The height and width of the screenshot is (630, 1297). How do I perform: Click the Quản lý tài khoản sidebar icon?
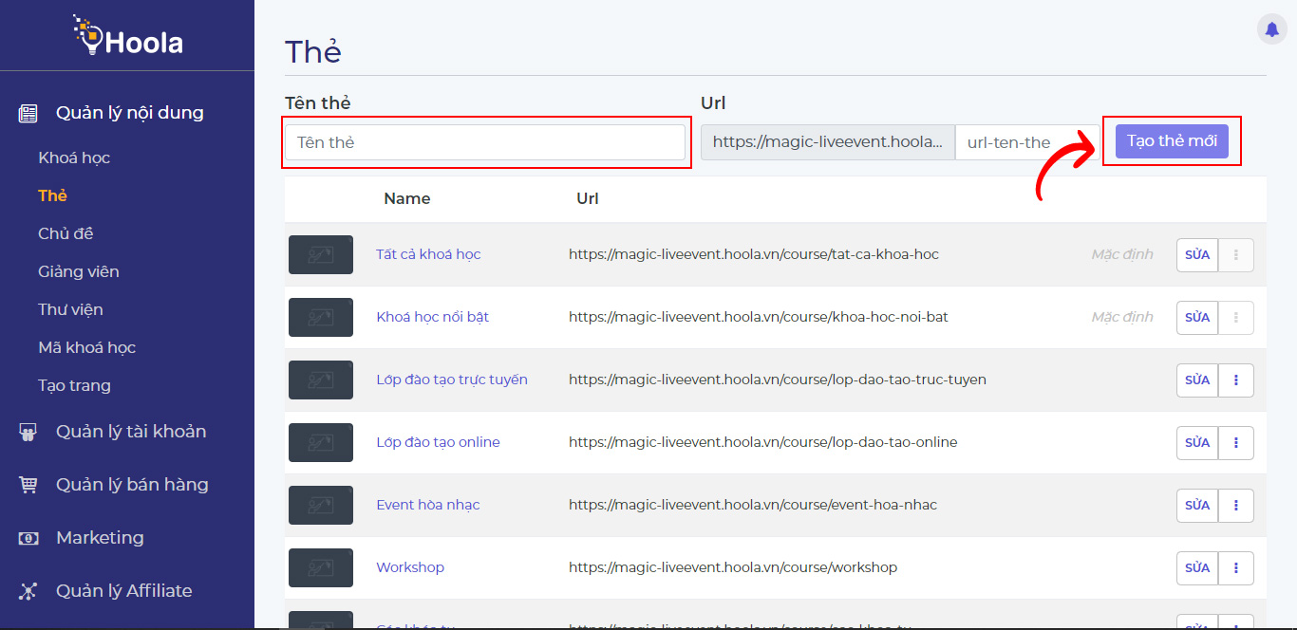point(28,433)
